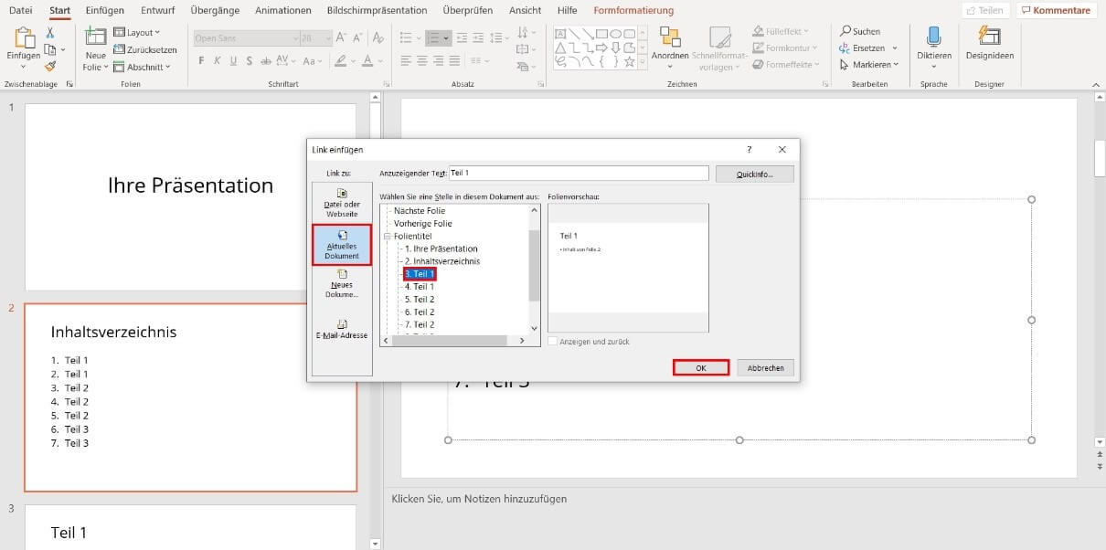1106x550 pixels.
Task: Choose Aktuelles Dokument link type
Action: 342,245
